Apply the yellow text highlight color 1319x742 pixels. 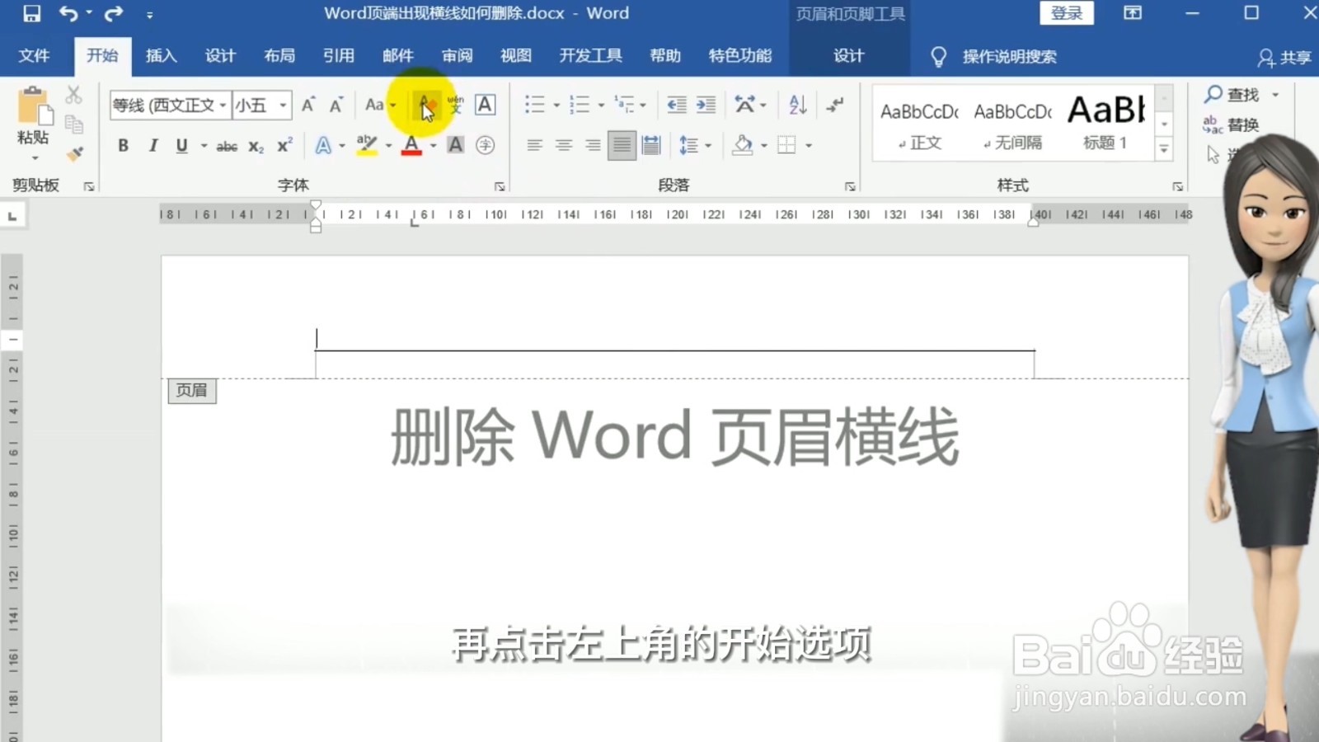[367, 146]
